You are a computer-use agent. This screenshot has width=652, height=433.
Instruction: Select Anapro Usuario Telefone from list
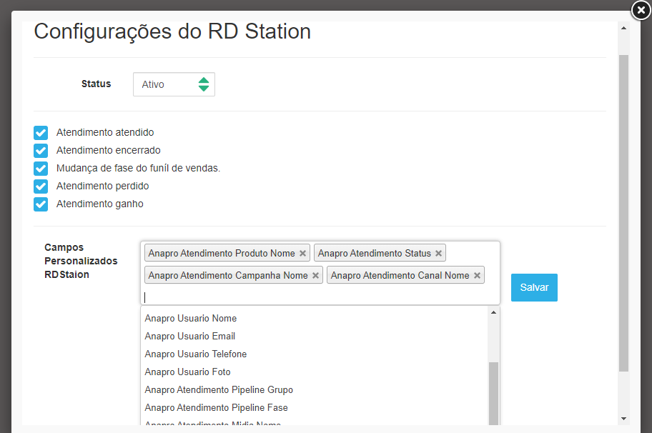point(195,354)
